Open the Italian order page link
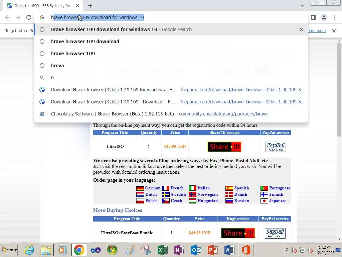This screenshot has width=342, height=257. coord(203,188)
